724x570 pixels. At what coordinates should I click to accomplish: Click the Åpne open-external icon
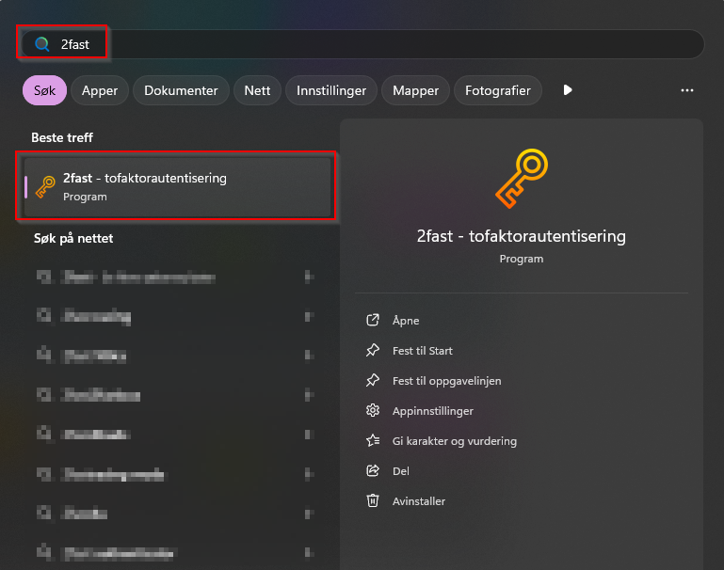point(373,320)
